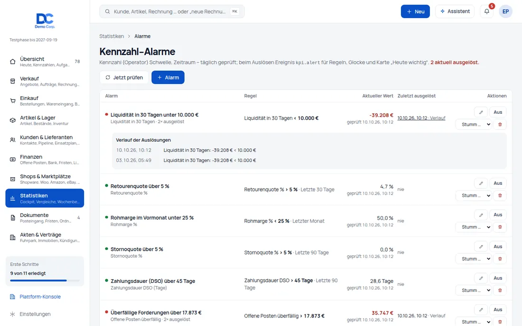The image size is (522, 326).
Task: Edit the Zahlungsdauer (DSO) alarm
Action: pos(481,278)
